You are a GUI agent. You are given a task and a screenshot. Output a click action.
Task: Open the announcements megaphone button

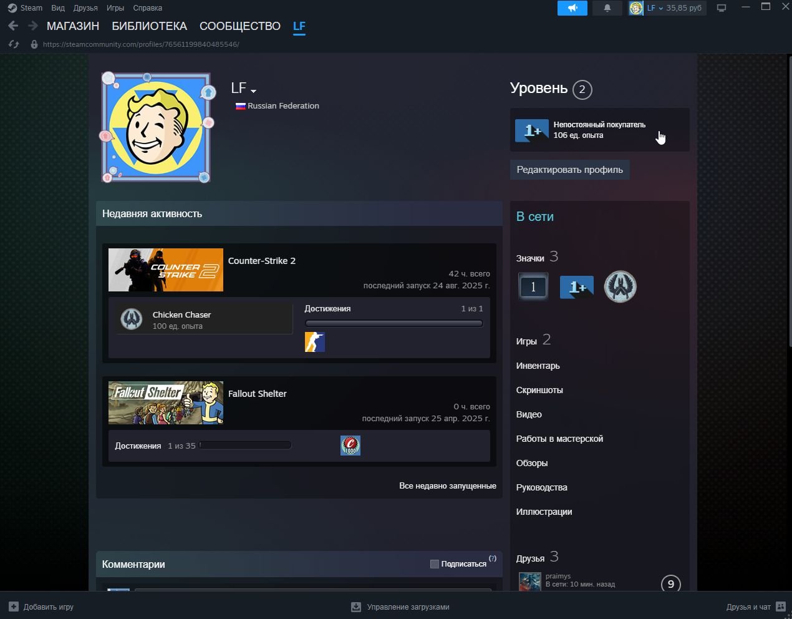click(572, 8)
